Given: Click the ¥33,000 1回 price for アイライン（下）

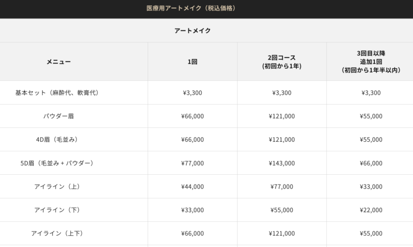Looking at the screenshot, I should coord(193,210).
